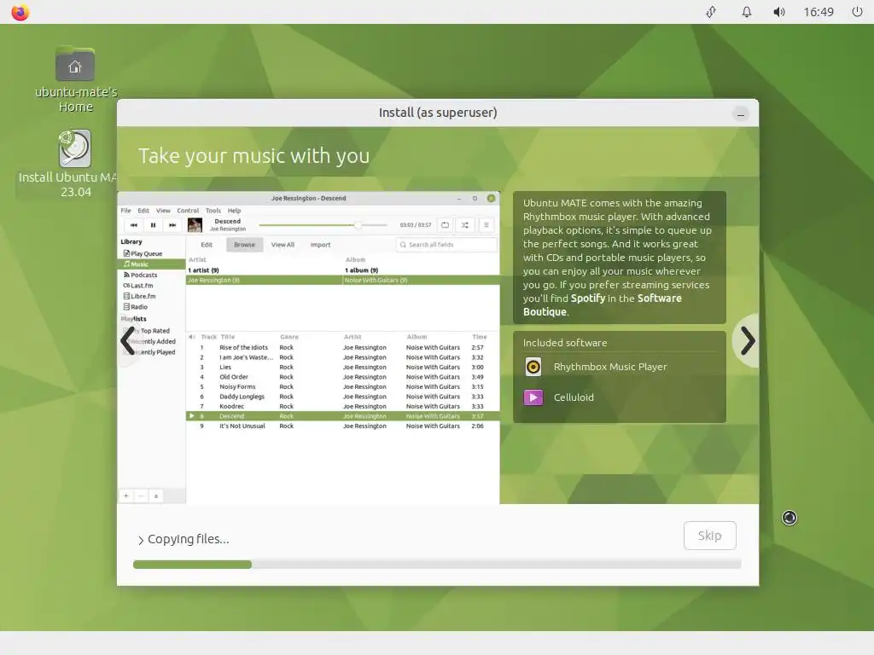Click the next track button in the Rhythmbox screenshot
This screenshot has height=655, width=874.
pos(172,225)
